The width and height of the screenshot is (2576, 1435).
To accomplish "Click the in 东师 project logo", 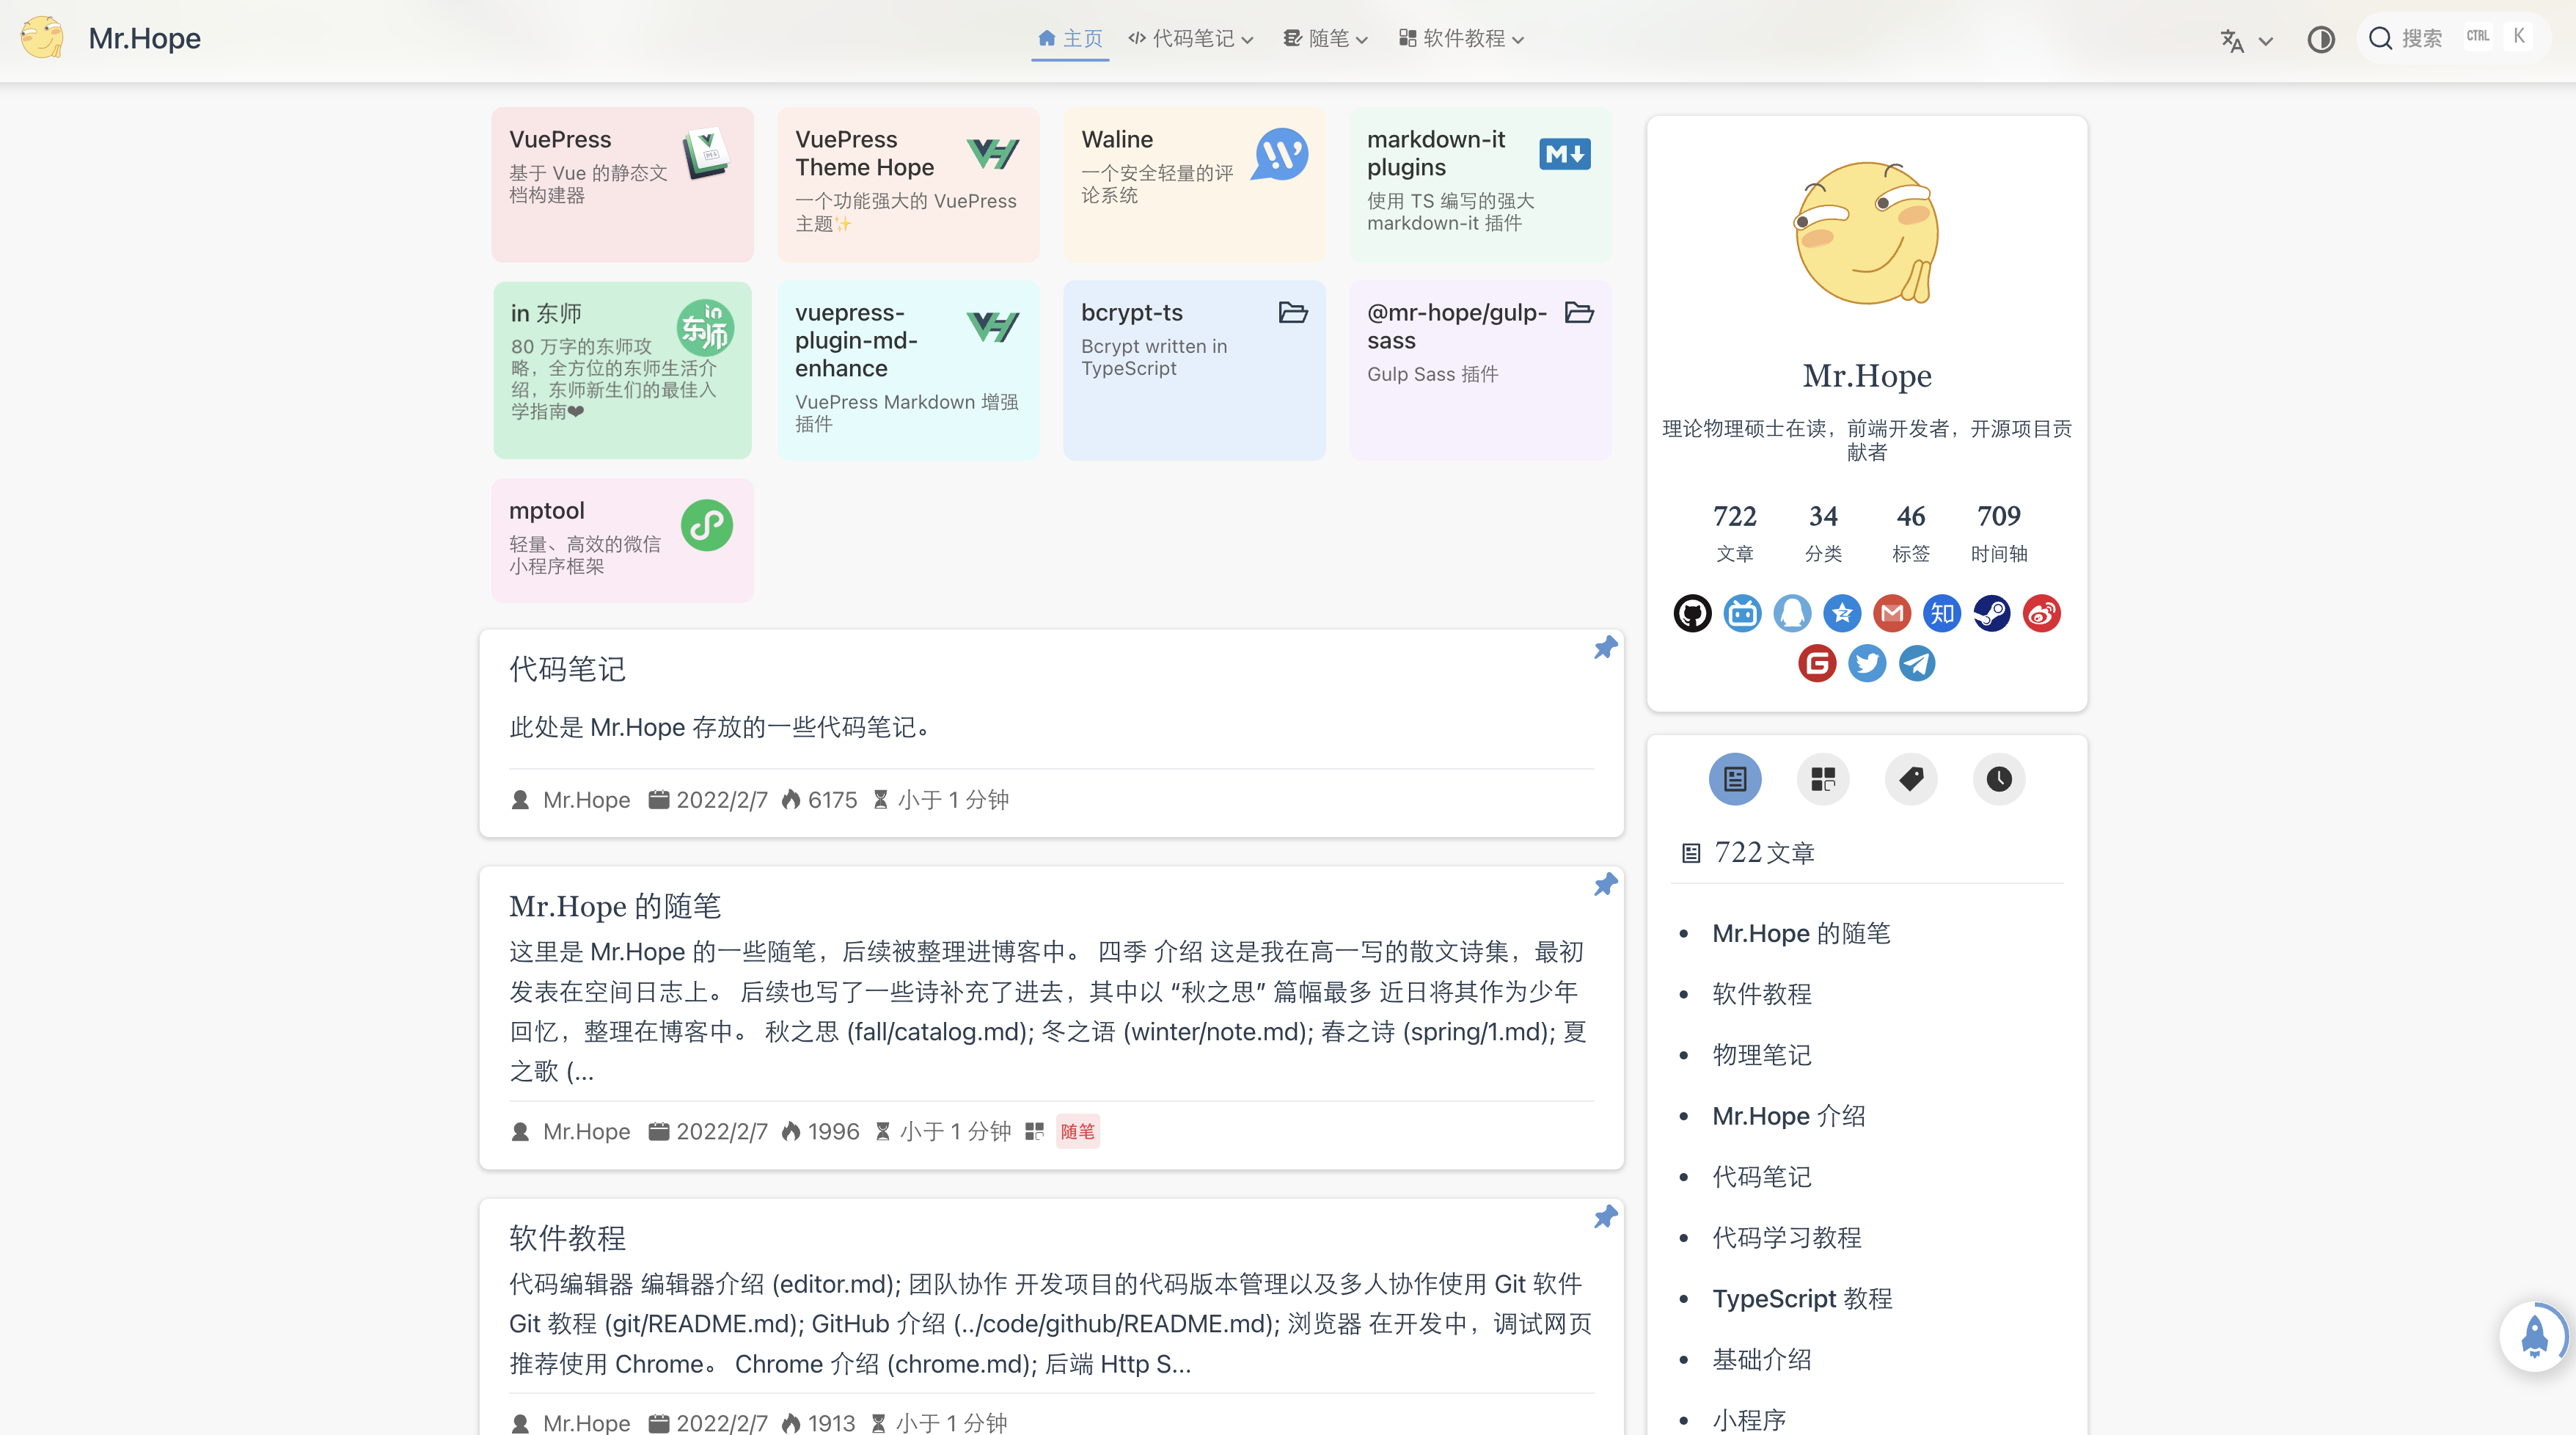I will click(x=706, y=327).
